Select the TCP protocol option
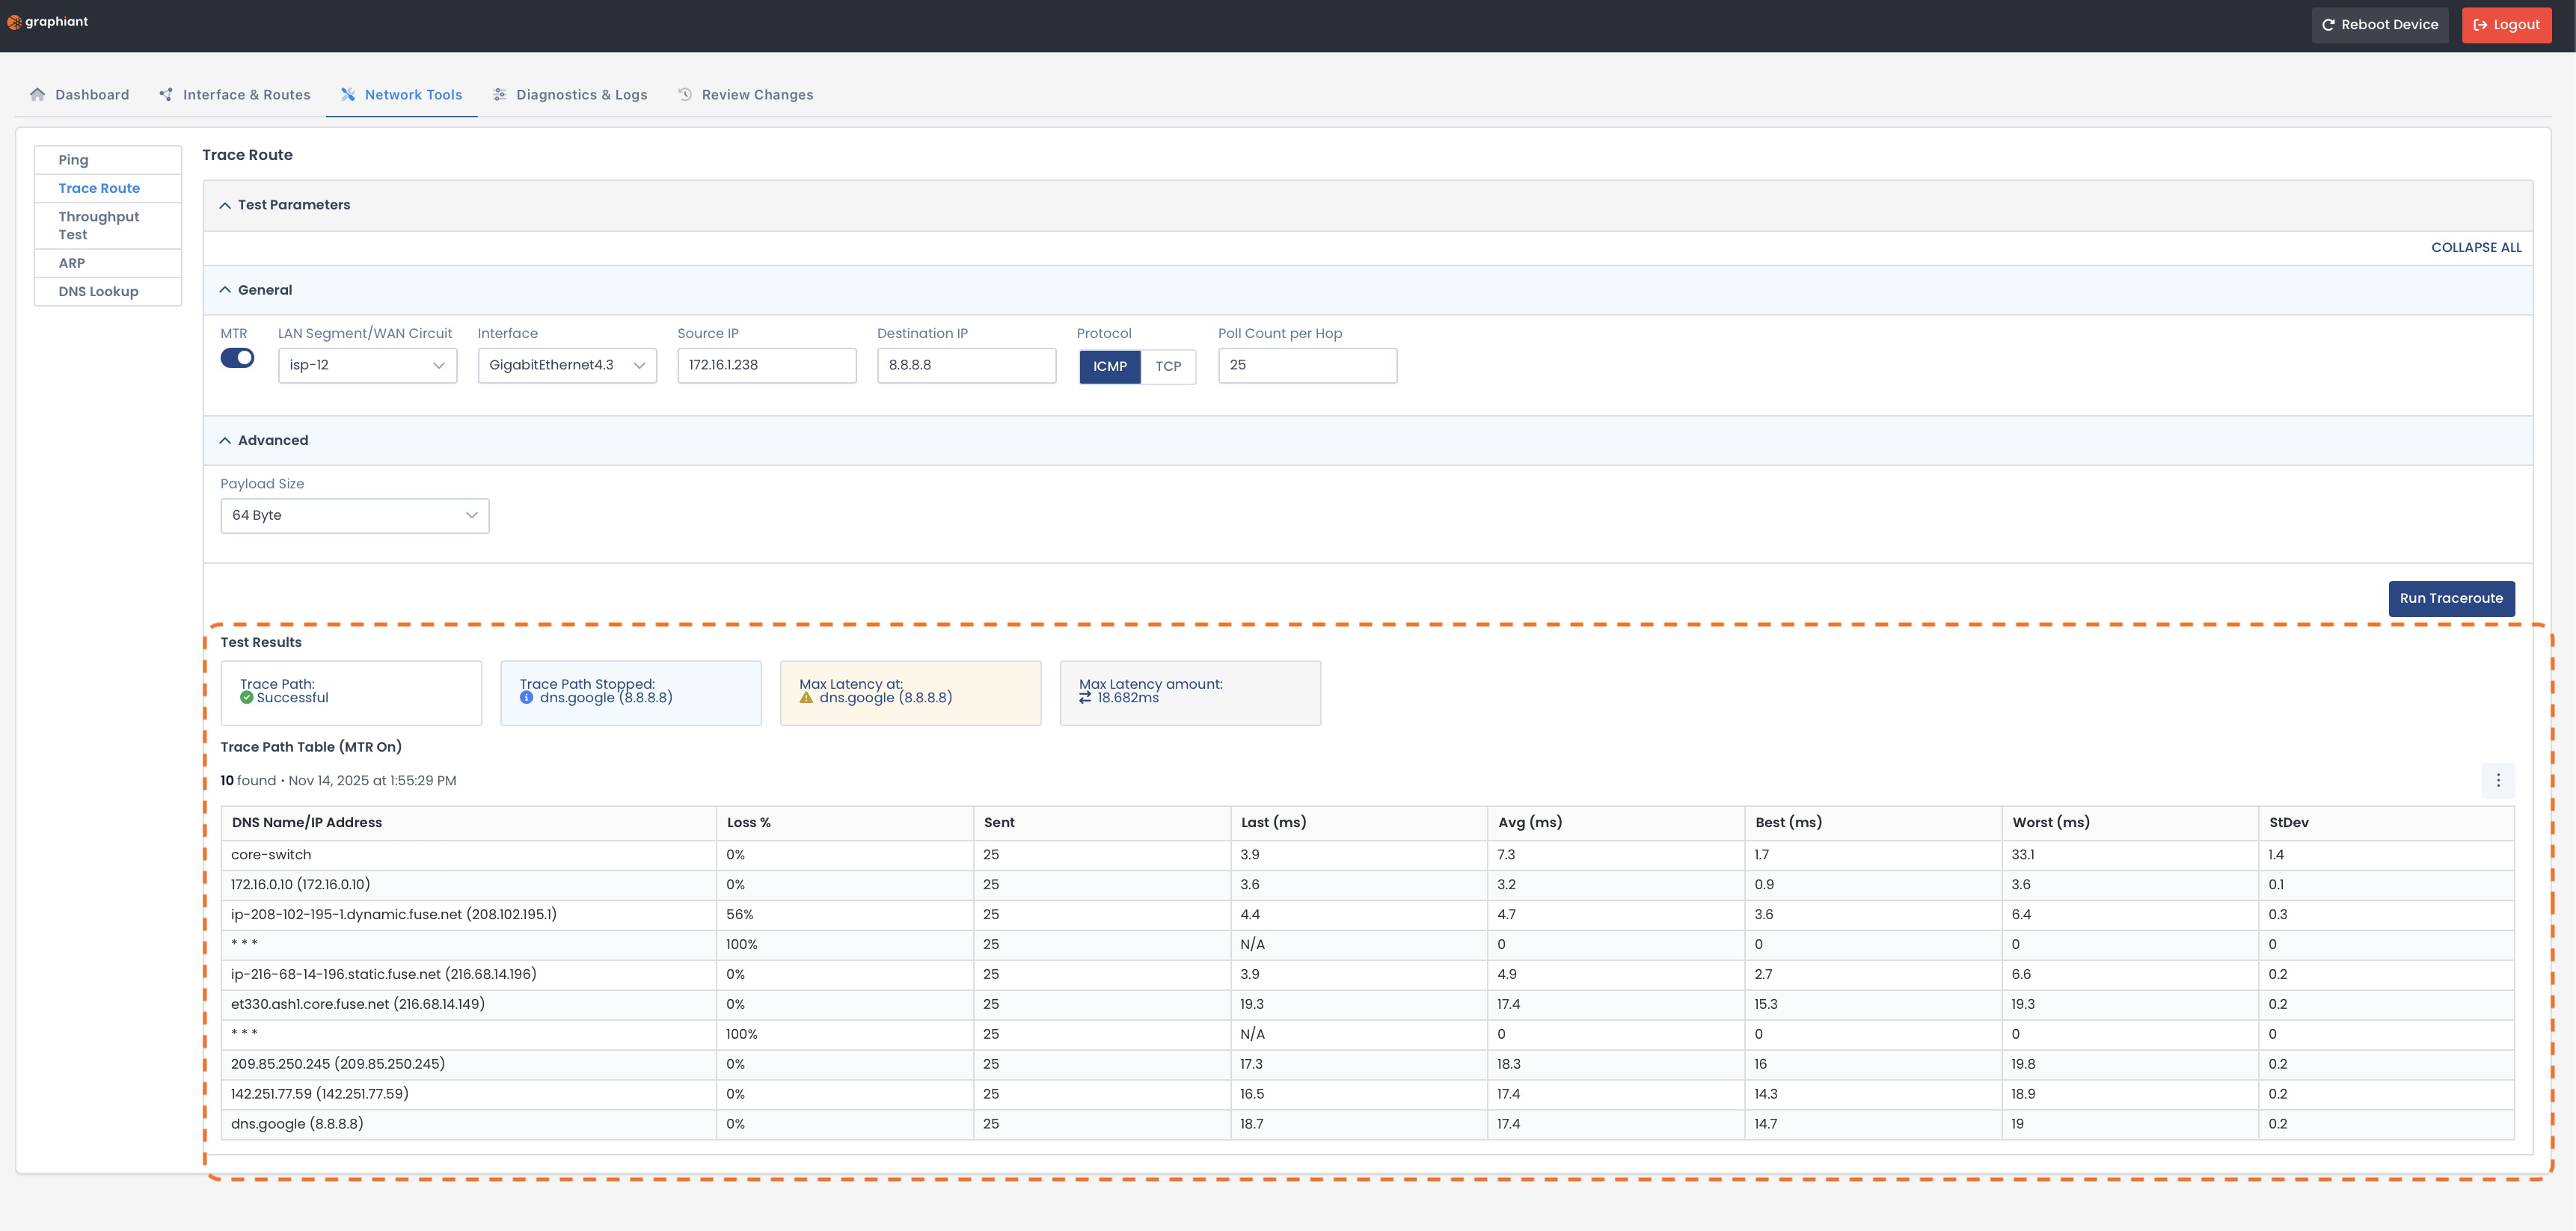Screen dimensions: 2576x1231 tap(1168, 366)
